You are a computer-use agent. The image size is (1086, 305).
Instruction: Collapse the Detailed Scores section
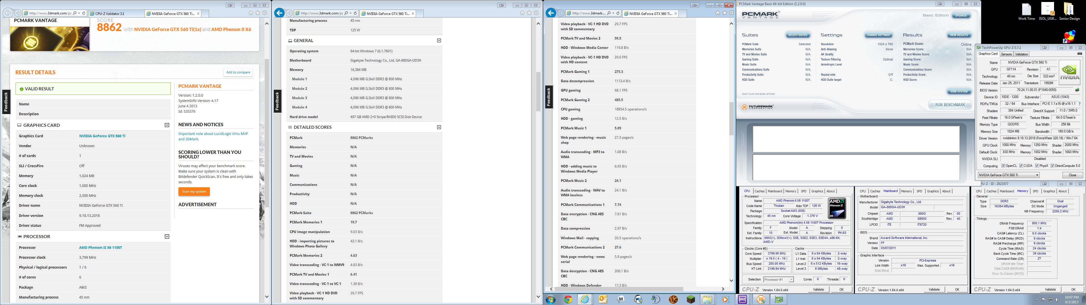point(439,127)
